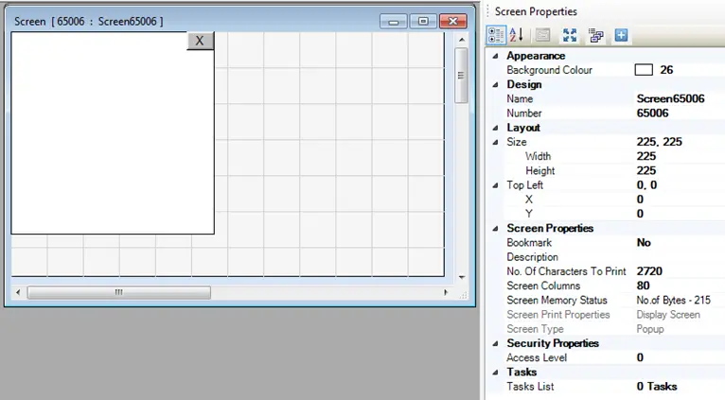This screenshot has width=725, height=400.
Task: Select the Height value 225
Action: coord(645,170)
